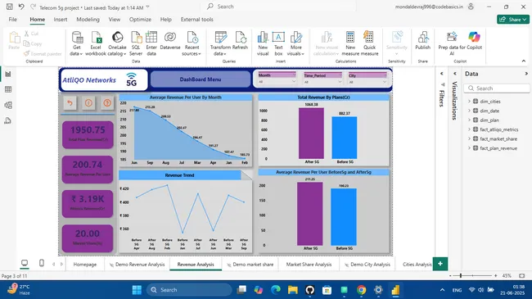Open the Get data menu icon
Viewport: 532px width, 299px height.
point(77,38)
